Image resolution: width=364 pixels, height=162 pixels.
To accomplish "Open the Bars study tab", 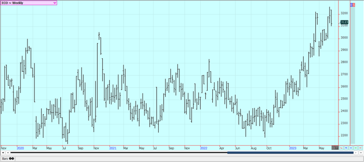I will point(8,158).
